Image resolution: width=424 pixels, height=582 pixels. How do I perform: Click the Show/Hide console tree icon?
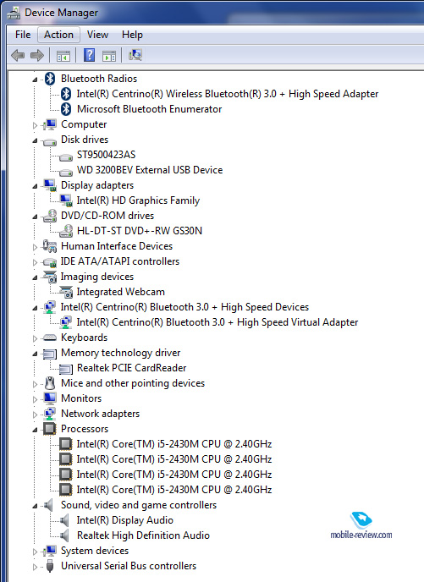(63, 56)
